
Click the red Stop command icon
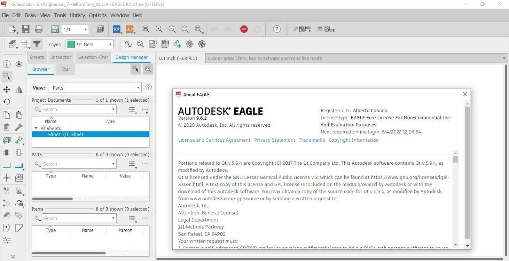coord(244,29)
